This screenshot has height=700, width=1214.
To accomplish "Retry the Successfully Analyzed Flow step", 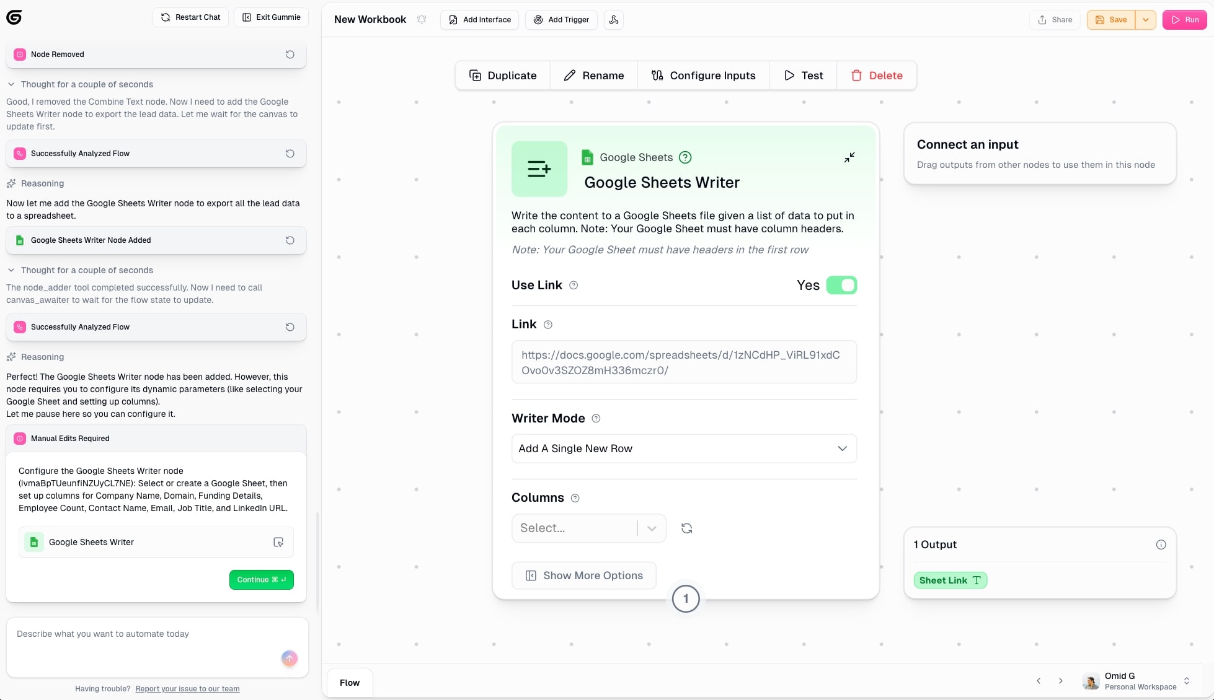I will point(290,153).
